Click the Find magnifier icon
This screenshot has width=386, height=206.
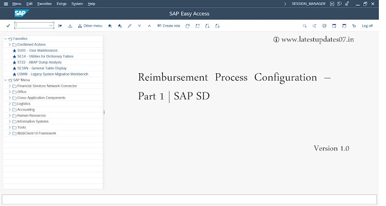tap(304, 26)
